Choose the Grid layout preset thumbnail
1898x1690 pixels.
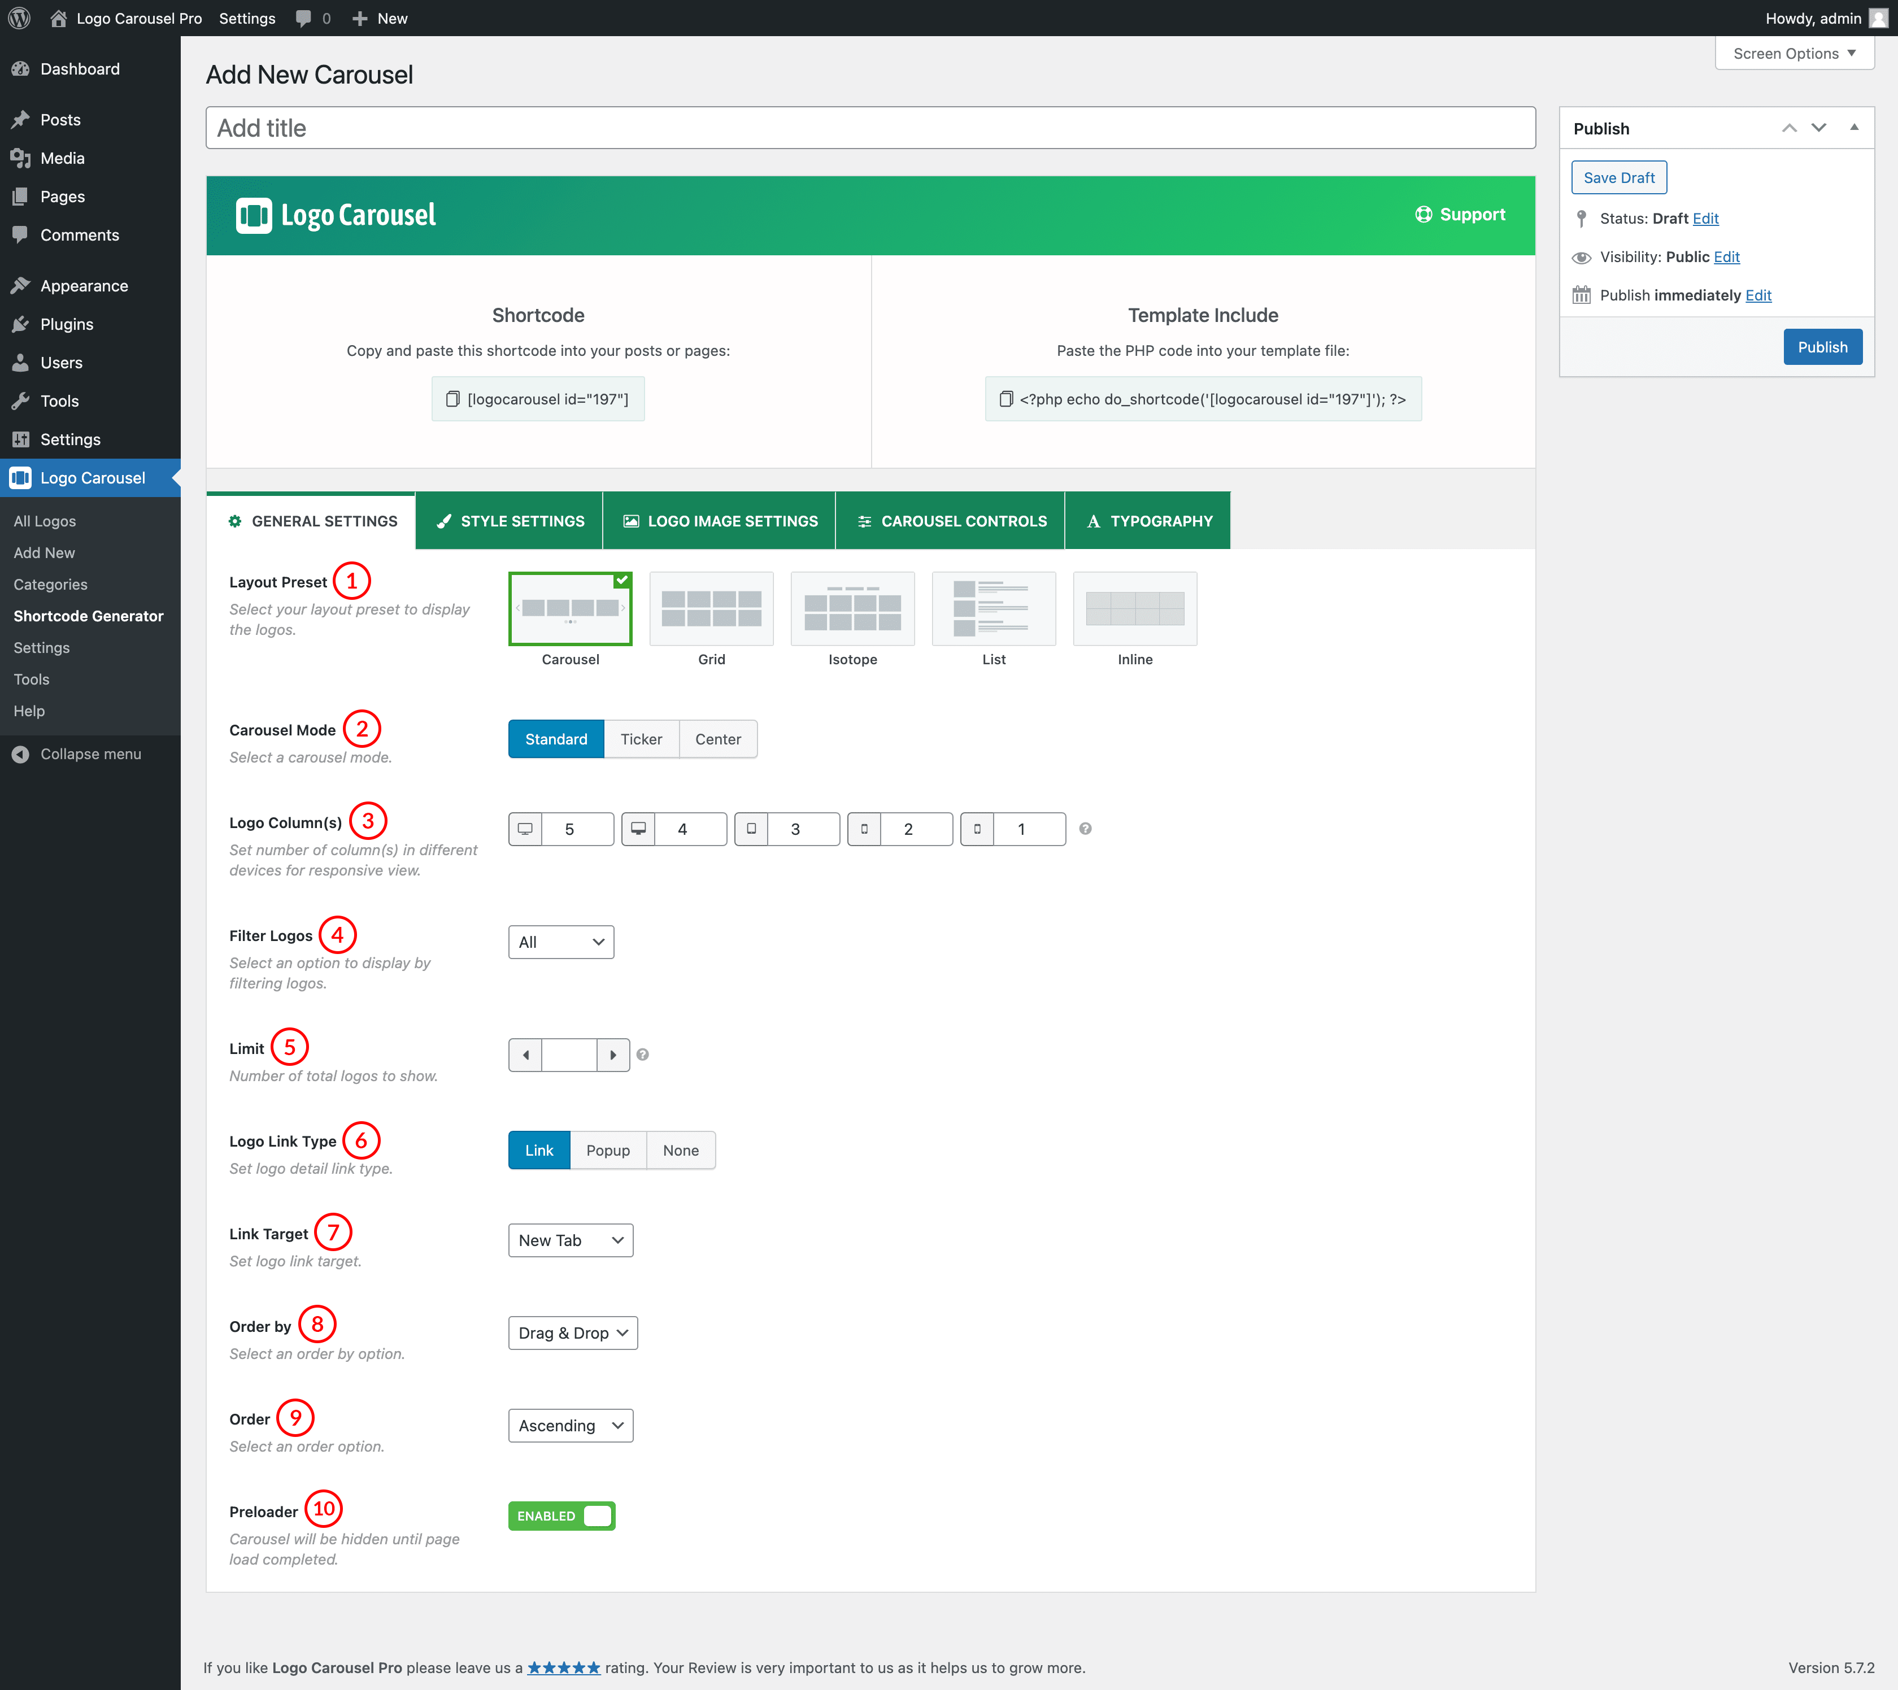[x=711, y=609]
